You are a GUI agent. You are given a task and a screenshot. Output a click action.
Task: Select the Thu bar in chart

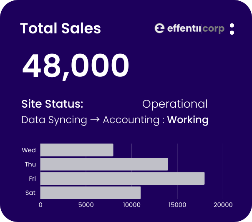[104, 164]
